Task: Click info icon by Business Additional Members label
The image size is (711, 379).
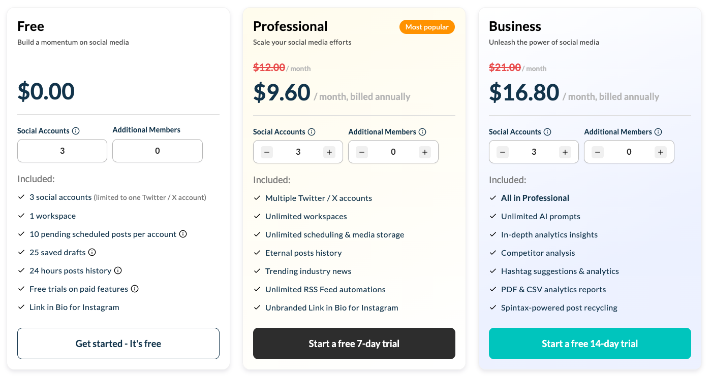Action: click(x=658, y=132)
